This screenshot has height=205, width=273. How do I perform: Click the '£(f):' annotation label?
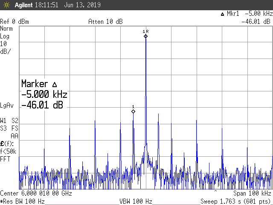coord(7,144)
